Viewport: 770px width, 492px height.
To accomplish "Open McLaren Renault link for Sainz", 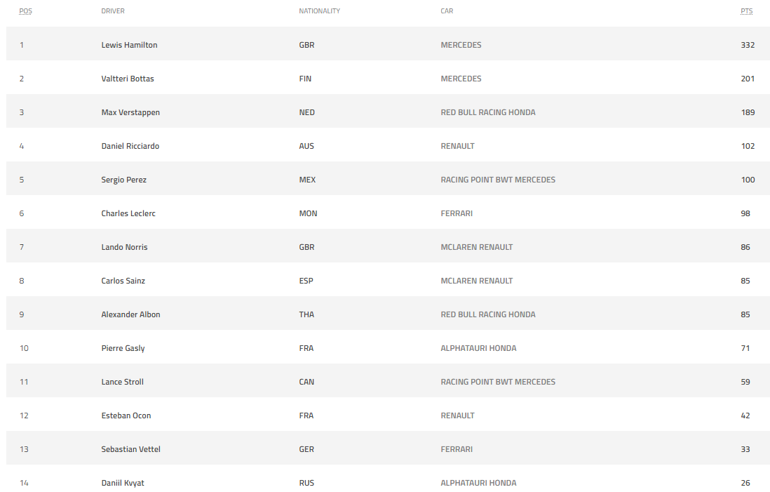I will click(x=476, y=281).
